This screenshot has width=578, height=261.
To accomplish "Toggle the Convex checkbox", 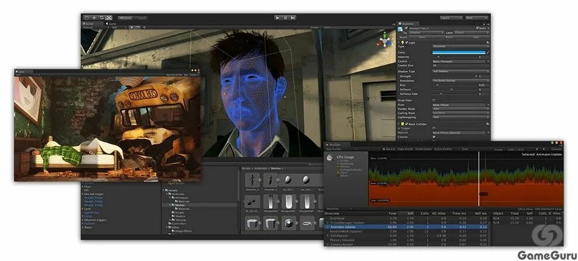I will click(434, 137).
